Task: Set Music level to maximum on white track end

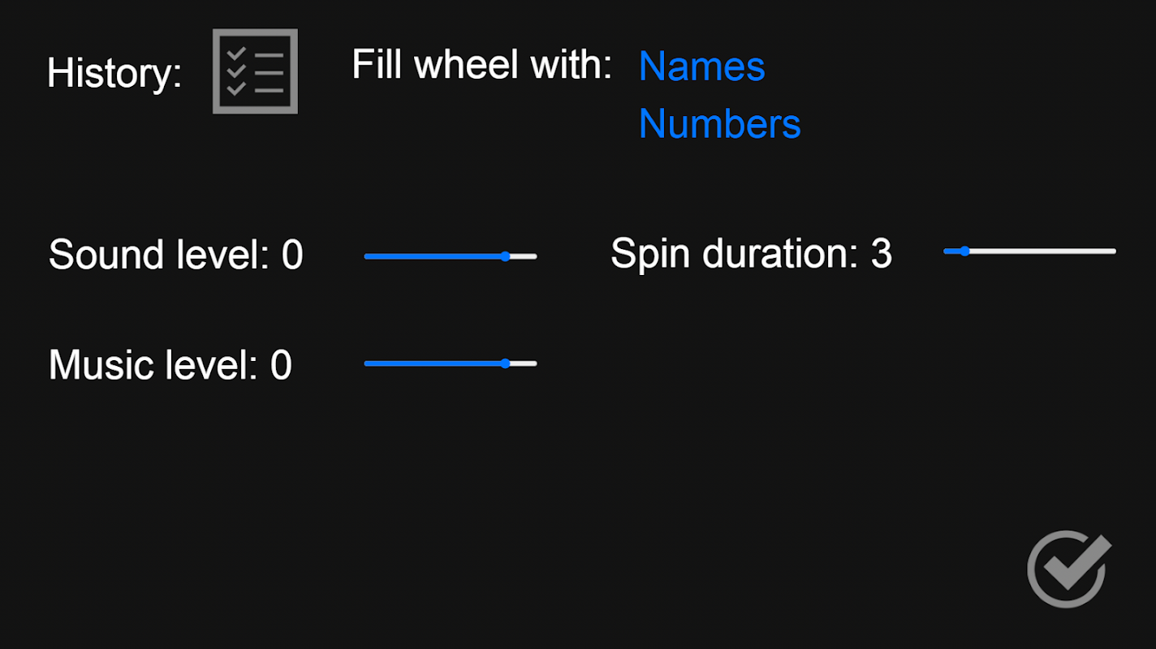Action: point(534,363)
